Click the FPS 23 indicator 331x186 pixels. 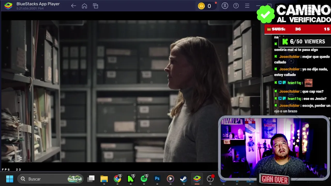point(11,169)
